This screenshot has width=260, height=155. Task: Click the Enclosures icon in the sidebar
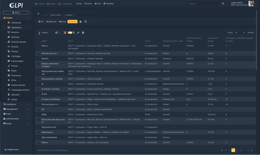coord(9,75)
